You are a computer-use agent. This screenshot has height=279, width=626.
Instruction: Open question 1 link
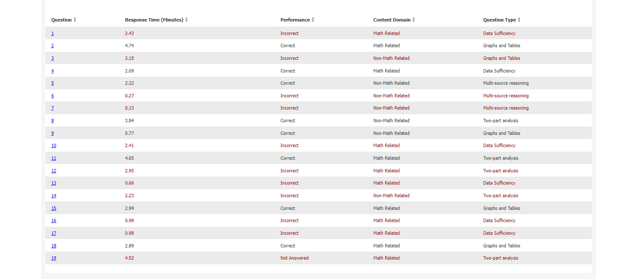(53, 33)
